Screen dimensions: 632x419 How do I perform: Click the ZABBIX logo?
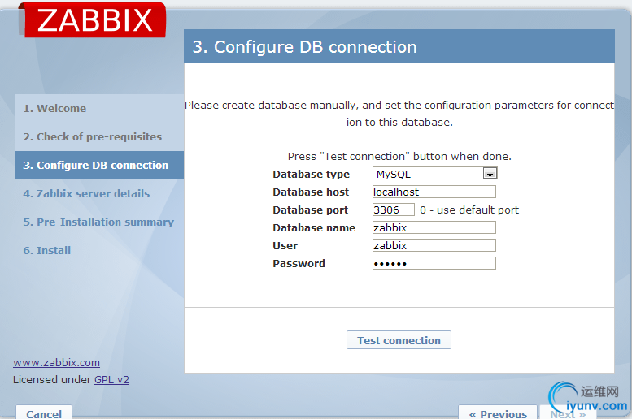coord(92,20)
